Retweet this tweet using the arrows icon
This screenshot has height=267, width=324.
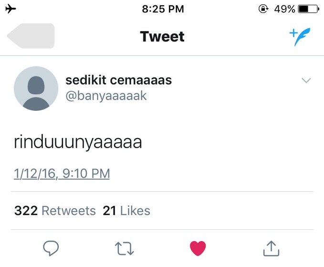125,247
